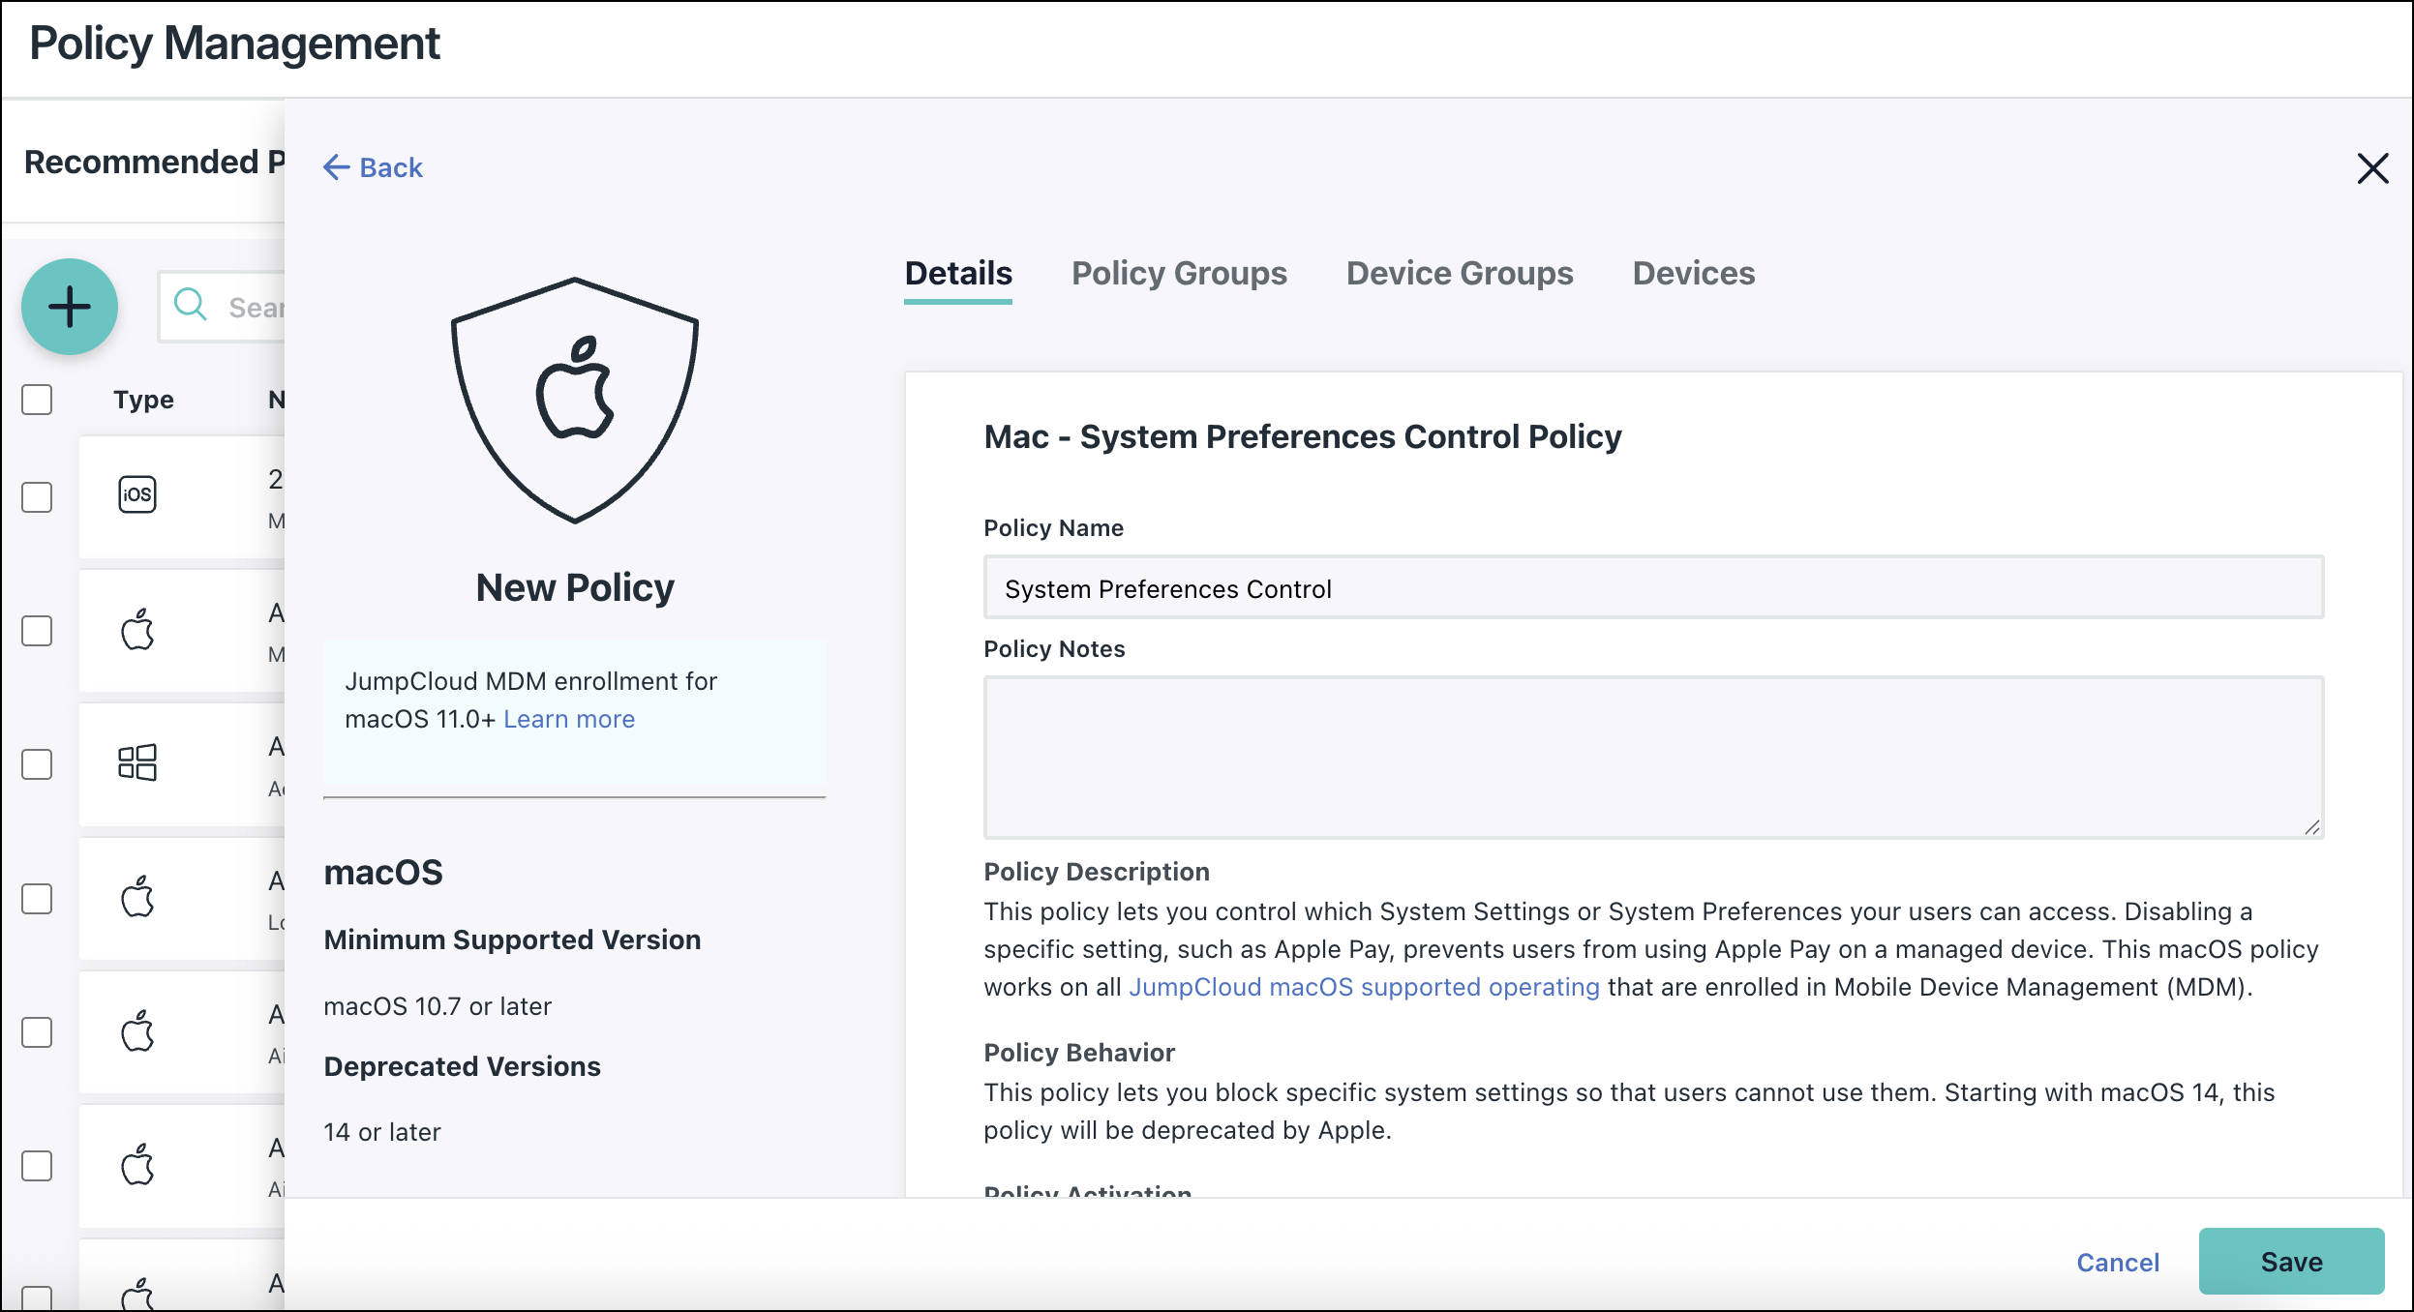Toggle the select-all checkbox in the header
This screenshot has height=1312, width=2414.
[x=36, y=398]
